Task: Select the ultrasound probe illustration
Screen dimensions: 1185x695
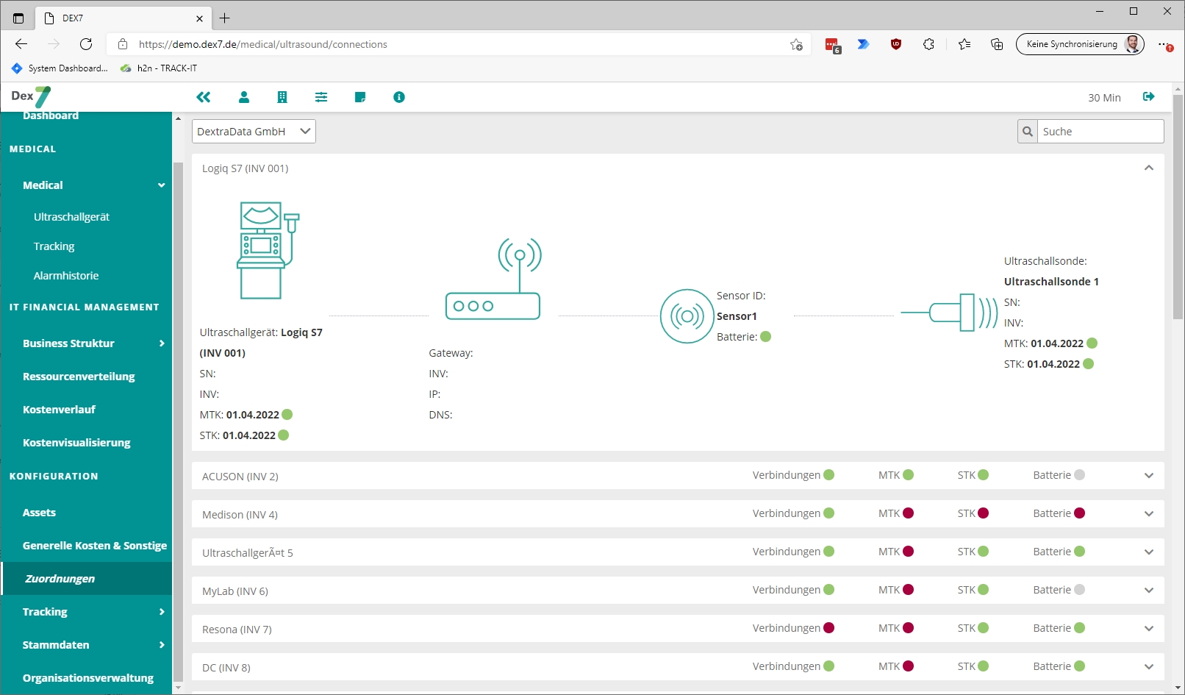Action: [949, 313]
